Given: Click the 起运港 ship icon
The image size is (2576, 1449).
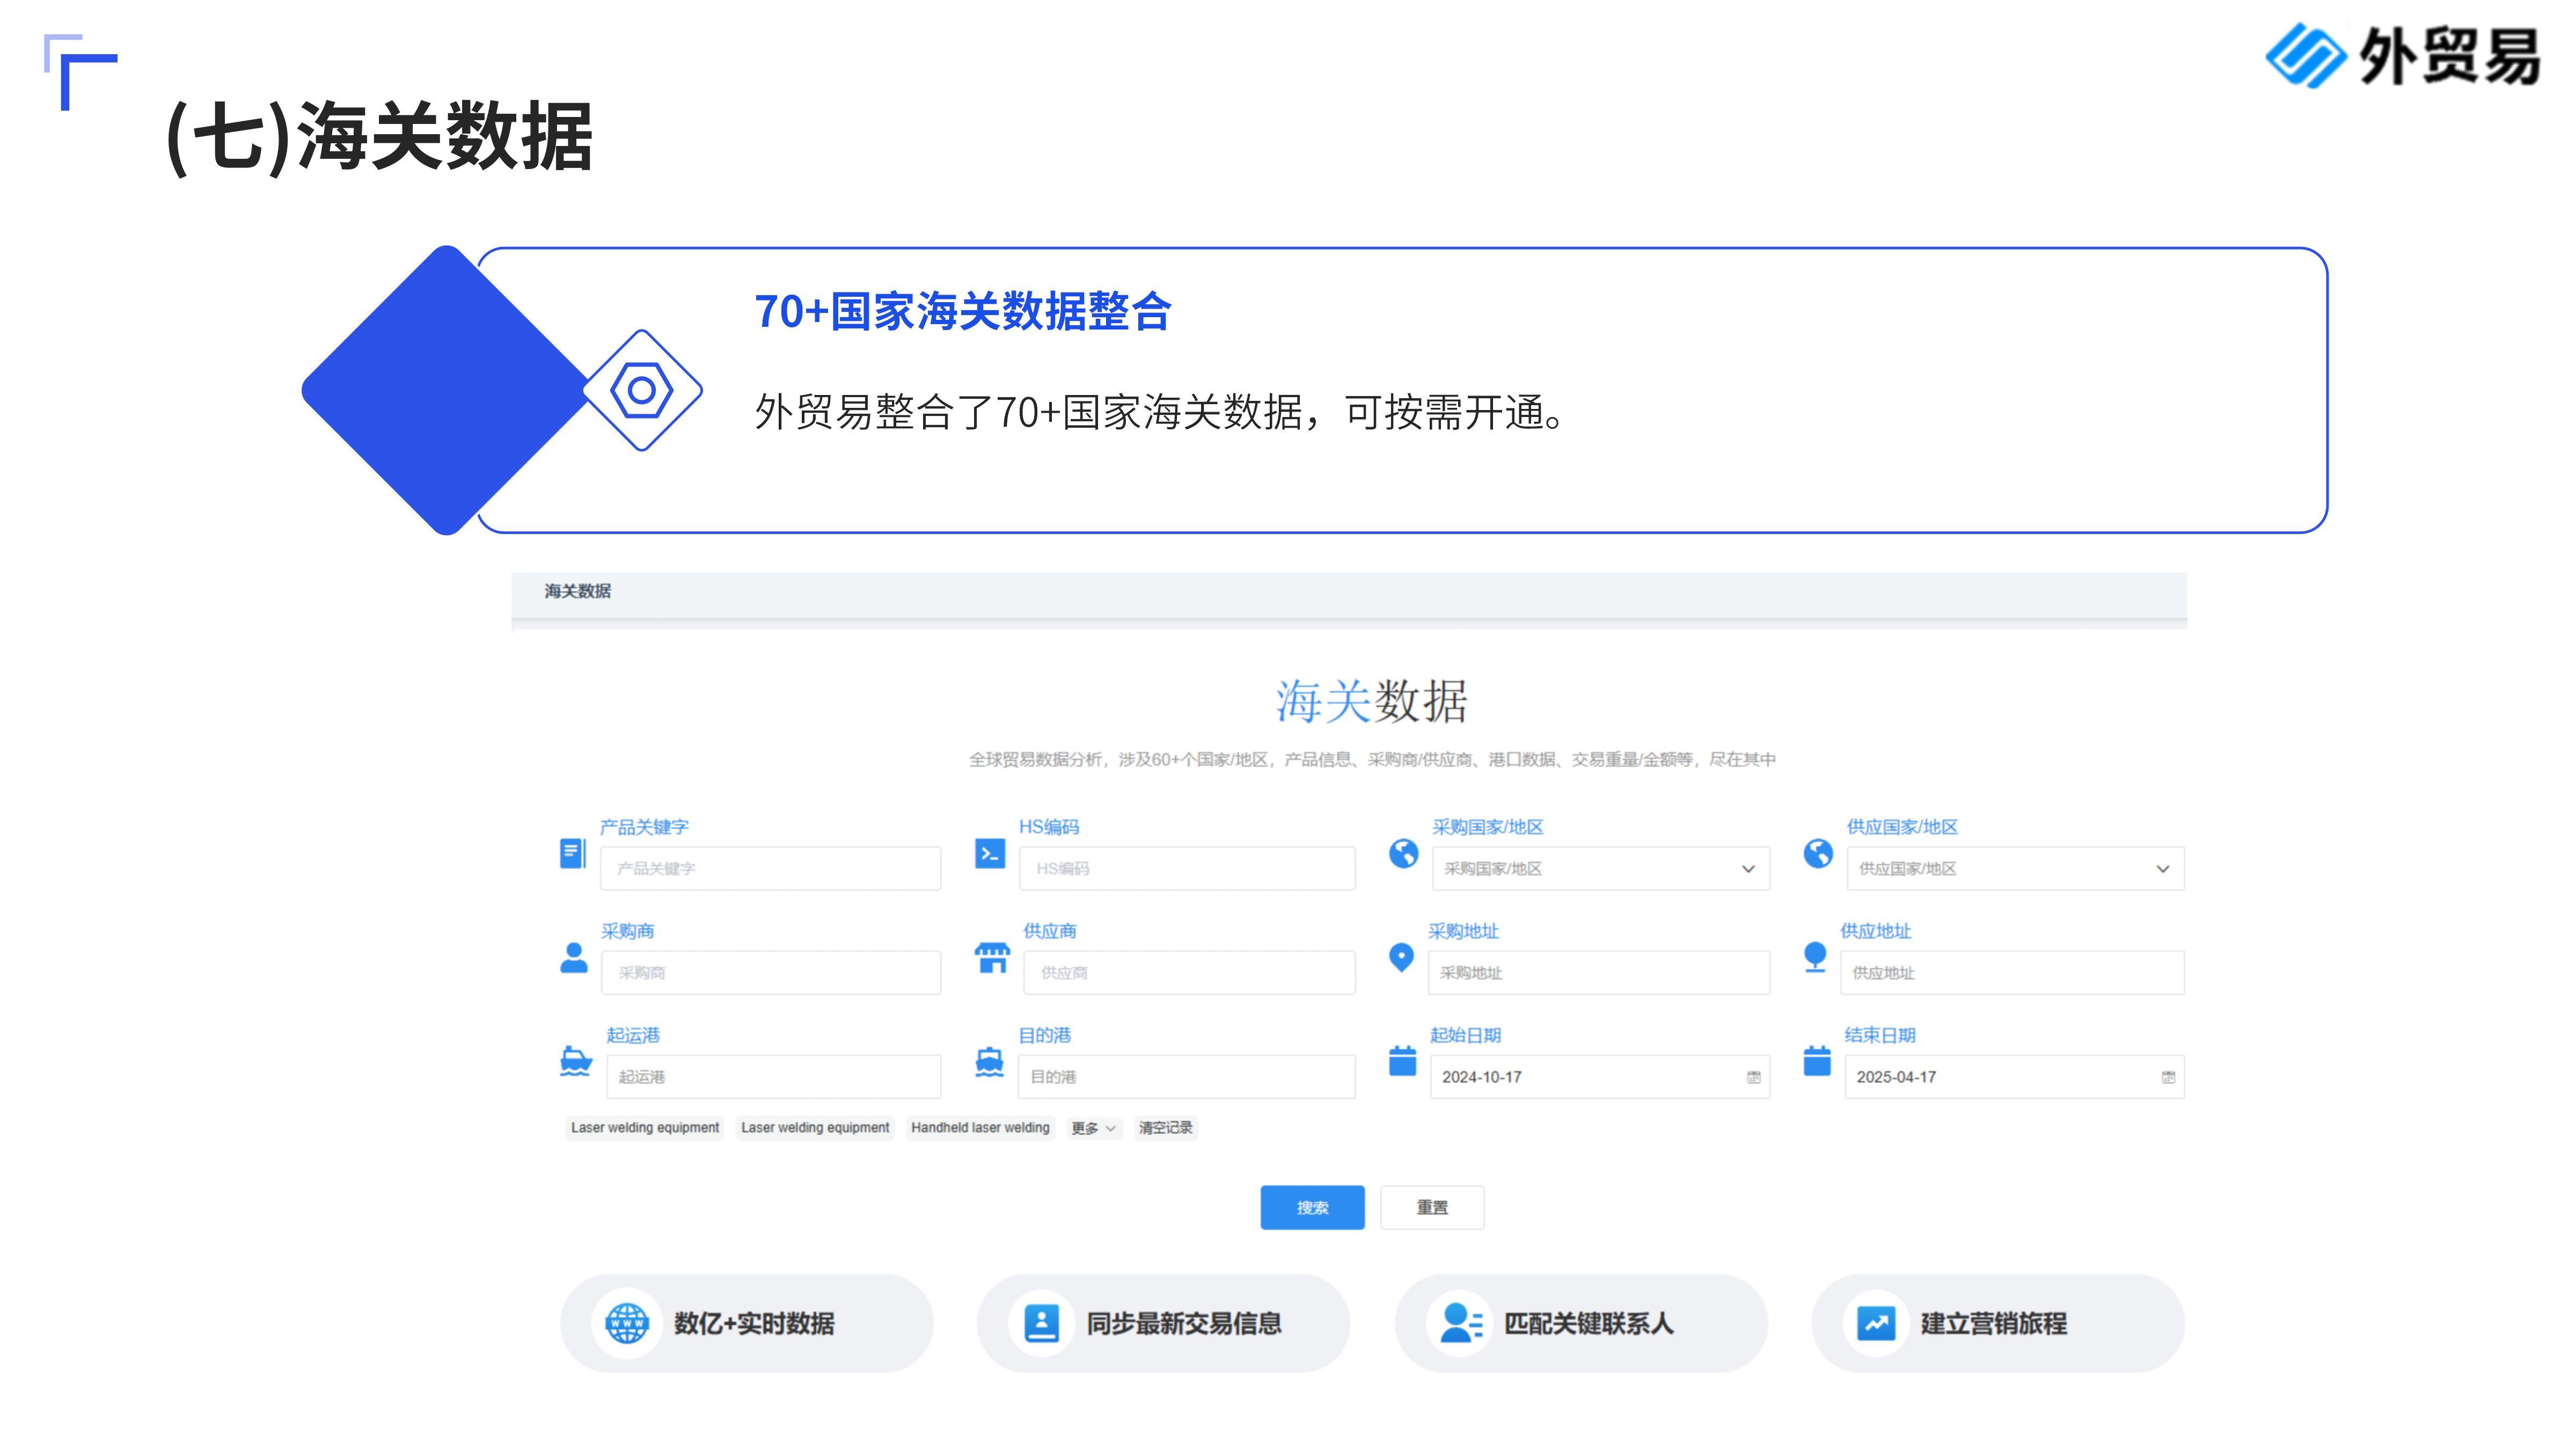Looking at the screenshot, I should click(x=575, y=1061).
